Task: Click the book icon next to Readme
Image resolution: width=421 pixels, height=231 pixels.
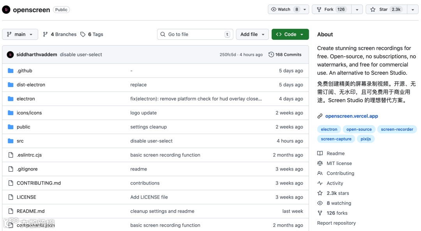Action: point(320,153)
